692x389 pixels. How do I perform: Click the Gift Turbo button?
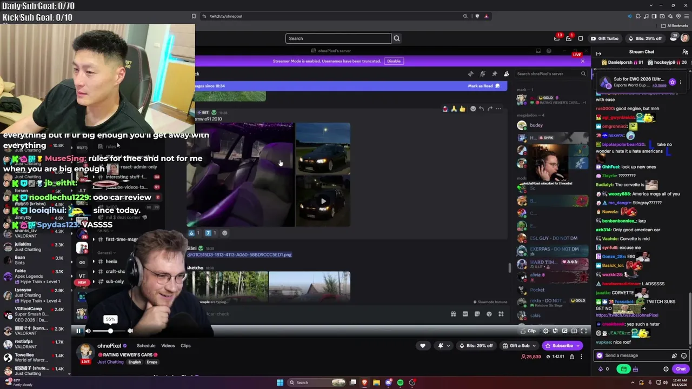click(605, 38)
